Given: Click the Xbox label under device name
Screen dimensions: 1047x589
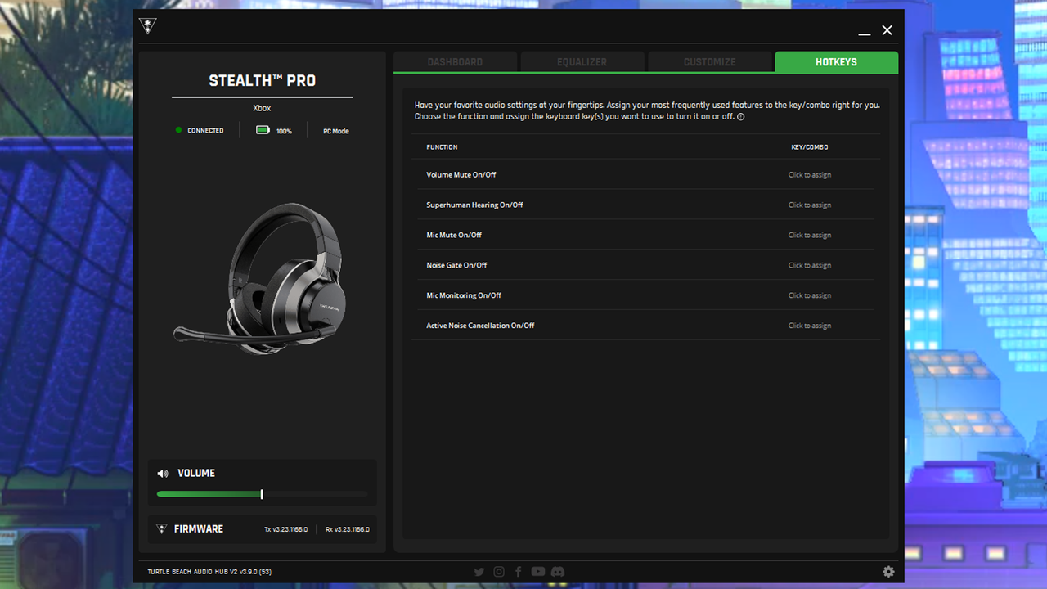Looking at the screenshot, I should pos(262,108).
